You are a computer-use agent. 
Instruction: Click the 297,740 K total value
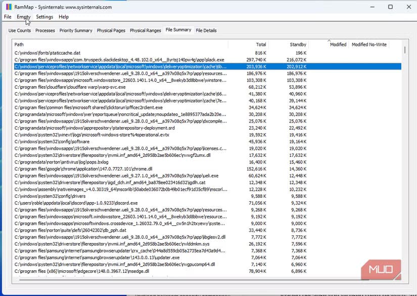coord(256,60)
